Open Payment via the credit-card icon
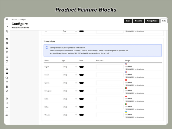 (x=7, y=82)
